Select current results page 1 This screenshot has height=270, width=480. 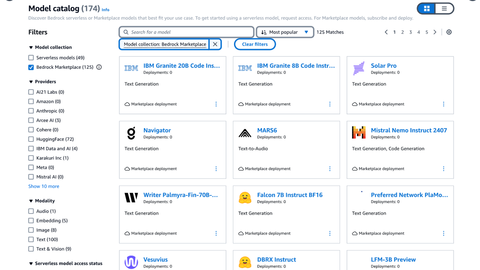coord(394,32)
